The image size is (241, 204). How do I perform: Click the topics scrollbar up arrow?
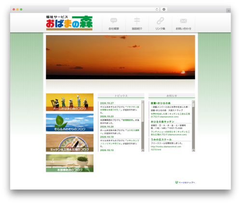143,102
